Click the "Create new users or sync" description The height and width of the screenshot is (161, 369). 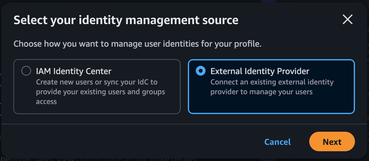pos(97,82)
